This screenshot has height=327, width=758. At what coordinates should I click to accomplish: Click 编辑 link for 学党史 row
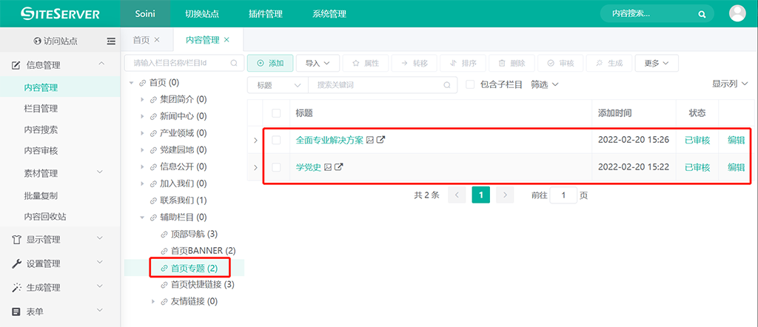(x=736, y=167)
